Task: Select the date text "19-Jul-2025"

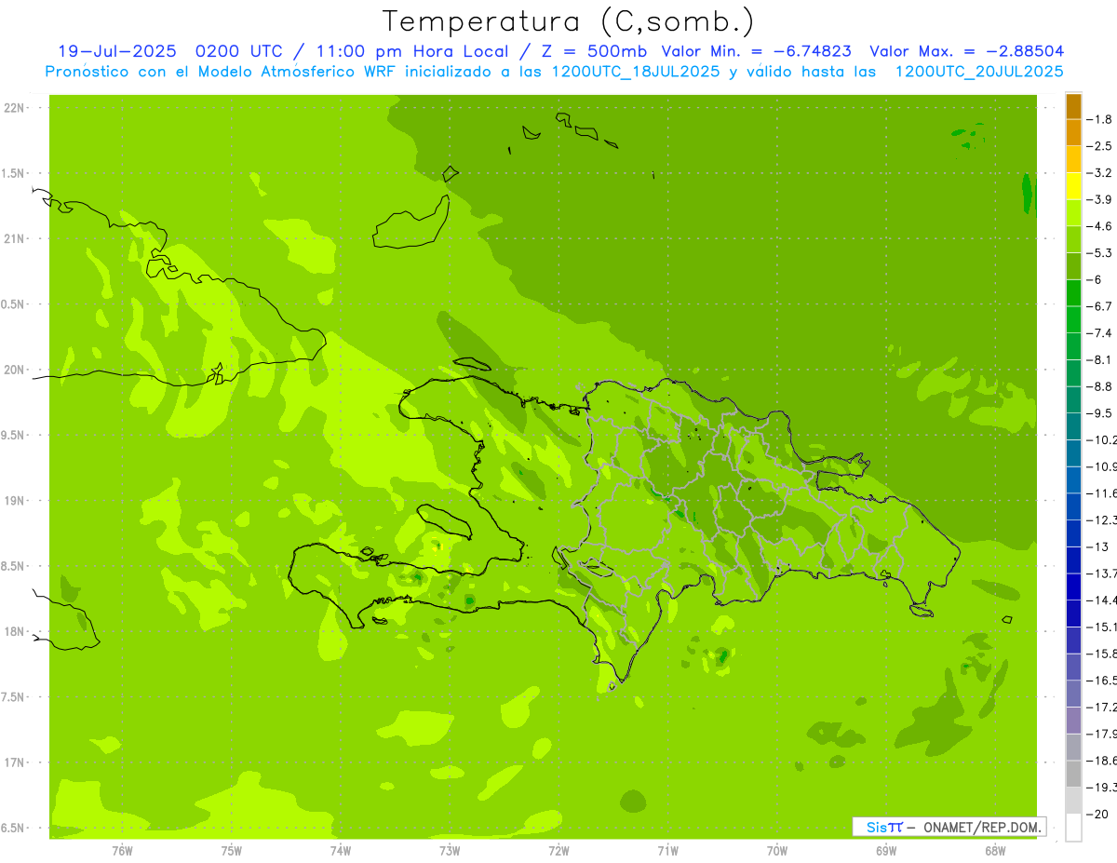Action: point(116,51)
